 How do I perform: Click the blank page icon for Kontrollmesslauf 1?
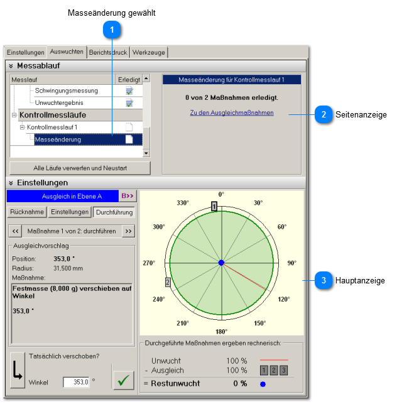[x=129, y=128]
